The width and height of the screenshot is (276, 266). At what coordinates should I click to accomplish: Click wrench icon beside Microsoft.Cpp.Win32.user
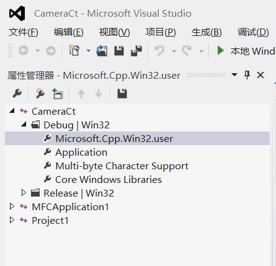click(48, 138)
